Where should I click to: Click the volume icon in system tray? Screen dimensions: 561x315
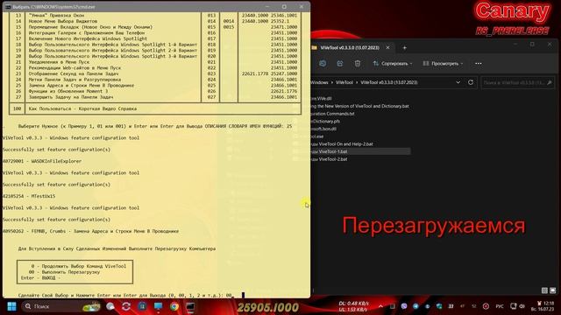[522, 306]
